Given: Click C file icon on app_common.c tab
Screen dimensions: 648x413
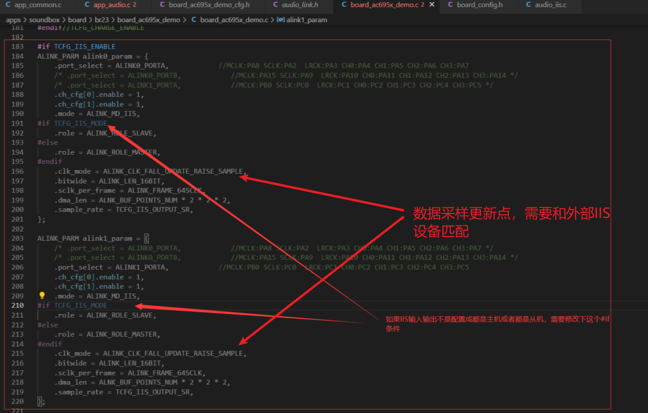Looking at the screenshot, I should click(8, 5).
